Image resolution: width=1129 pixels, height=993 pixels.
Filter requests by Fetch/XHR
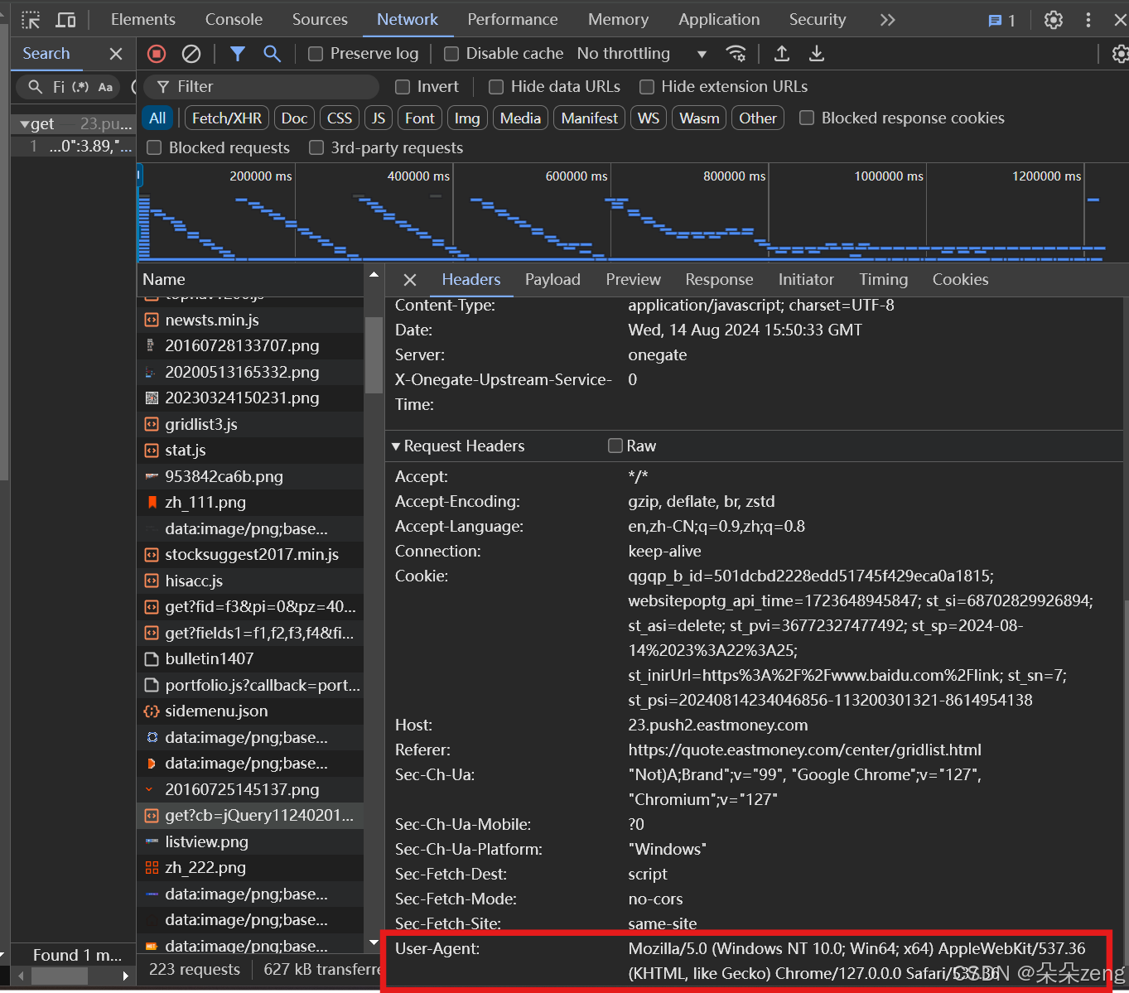[x=226, y=118]
